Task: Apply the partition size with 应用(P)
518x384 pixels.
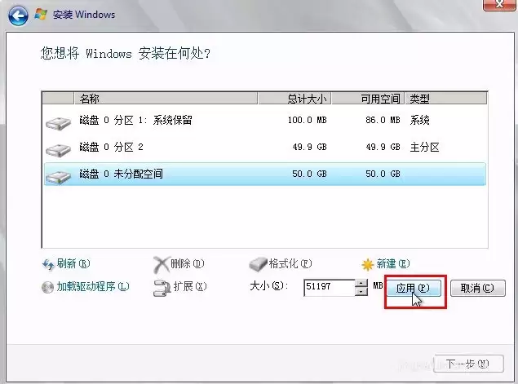Action: click(x=414, y=289)
